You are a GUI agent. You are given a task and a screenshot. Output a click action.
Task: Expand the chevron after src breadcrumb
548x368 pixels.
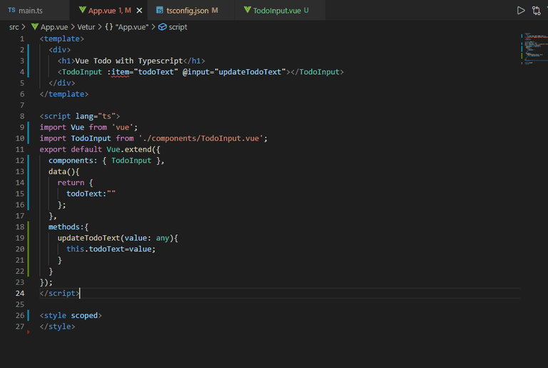[24, 27]
